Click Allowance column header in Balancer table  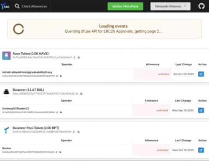click(x=151, y=101)
